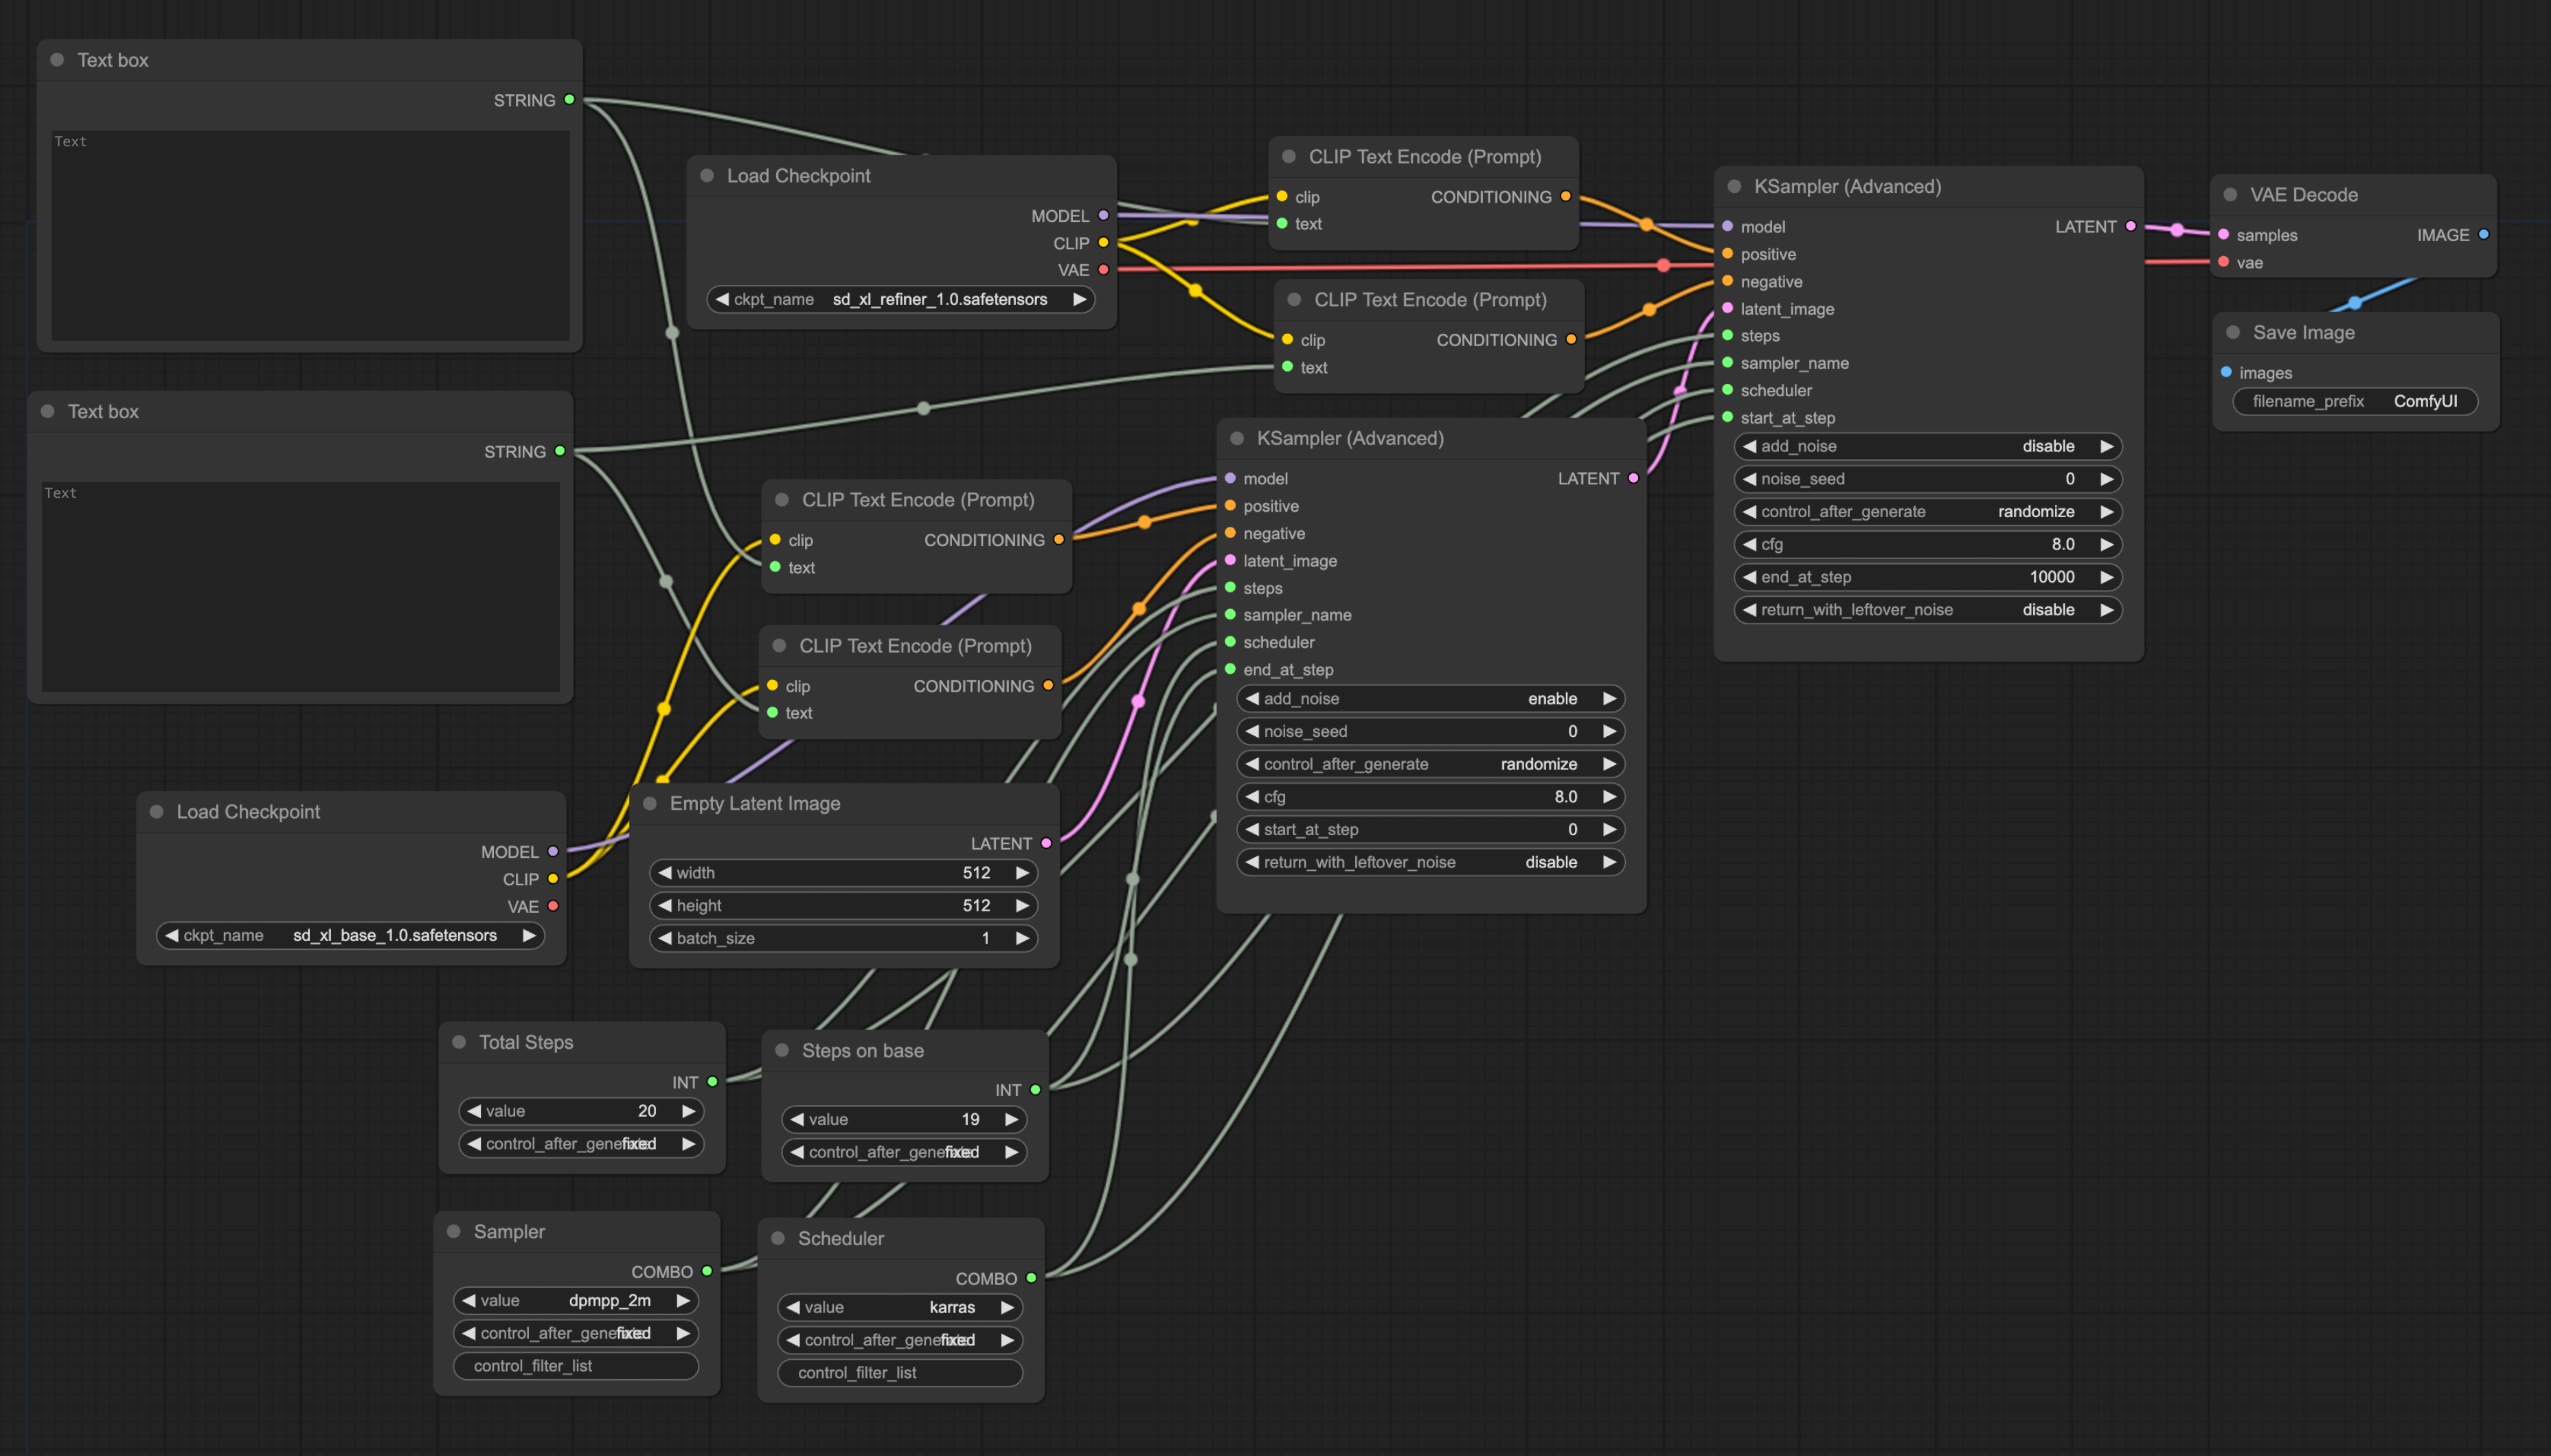The height and width of the screenshot is (1456, 2551).
Task: Collapse the Empty Latent Image node dot
Action: click(650, 803)
